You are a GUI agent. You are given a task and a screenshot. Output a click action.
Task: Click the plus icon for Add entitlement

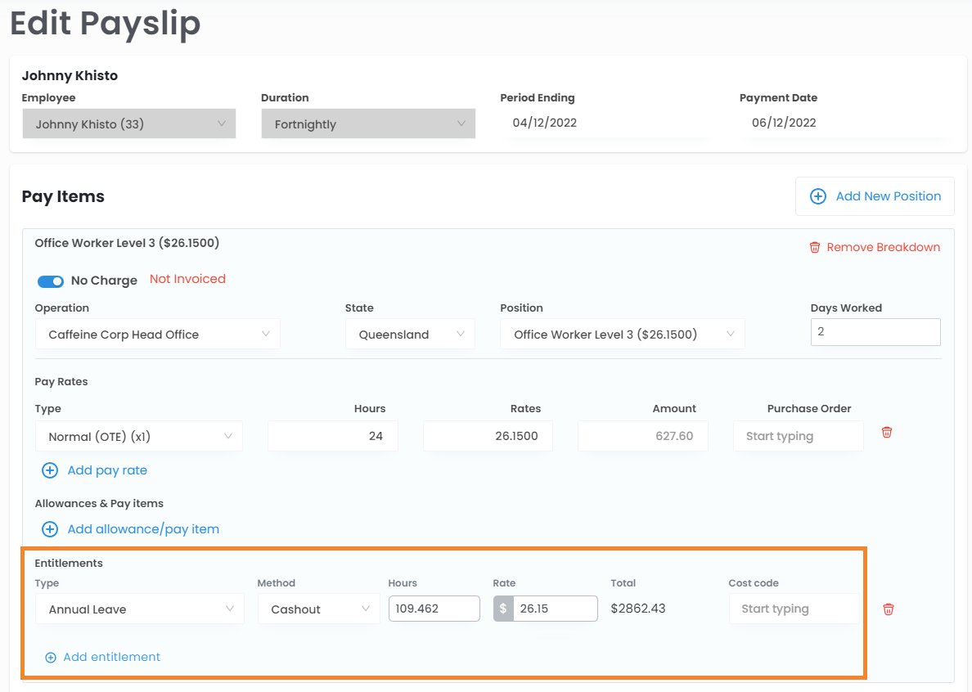click(51, 658)
